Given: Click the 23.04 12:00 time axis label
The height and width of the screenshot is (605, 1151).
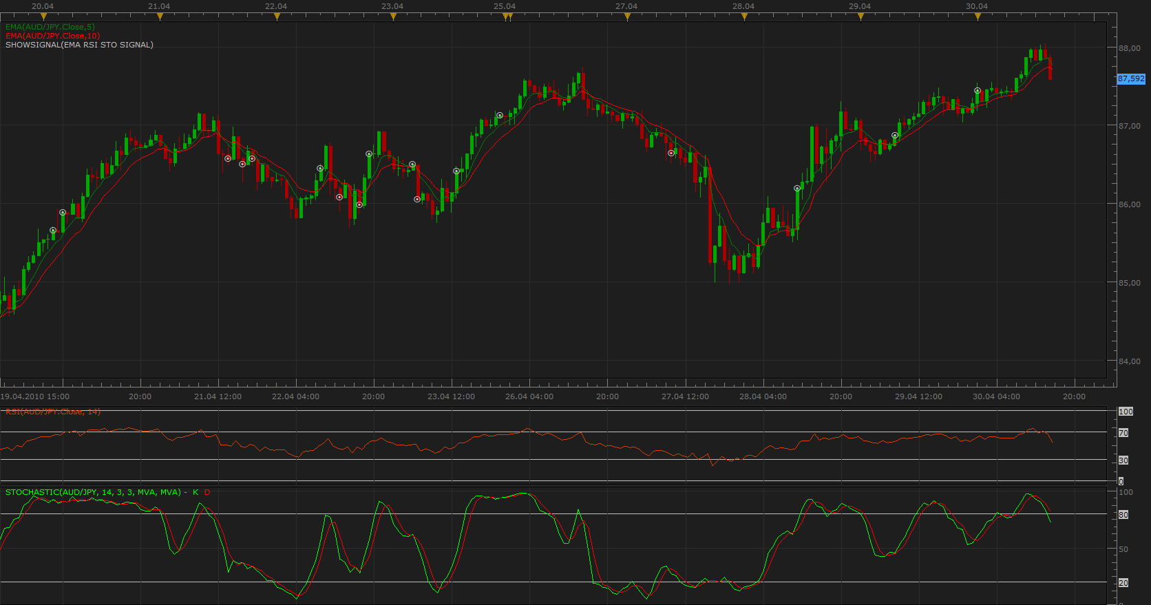Looking at the screenshot, I should point(451,396).
